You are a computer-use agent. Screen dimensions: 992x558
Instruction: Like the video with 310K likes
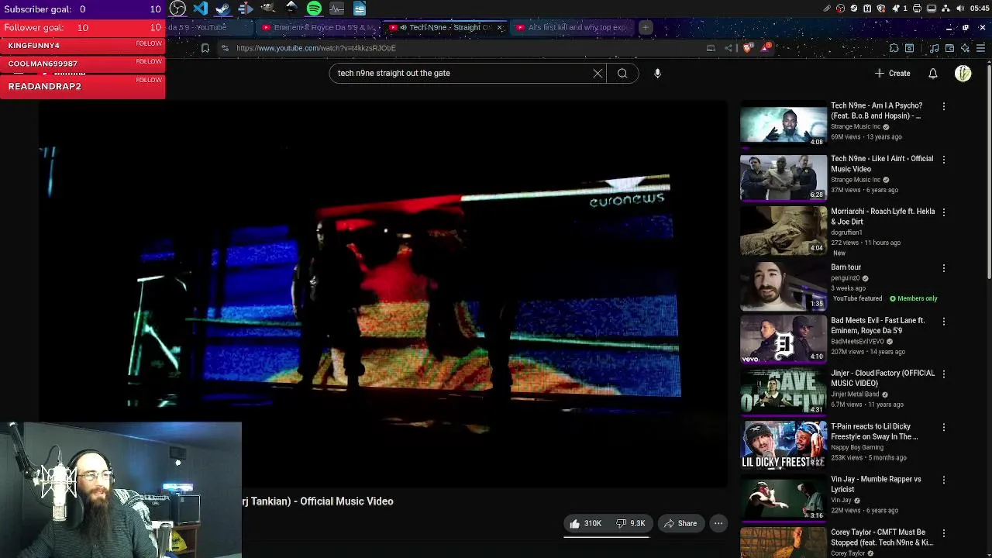pyautogui.click(x=586, y=523)
